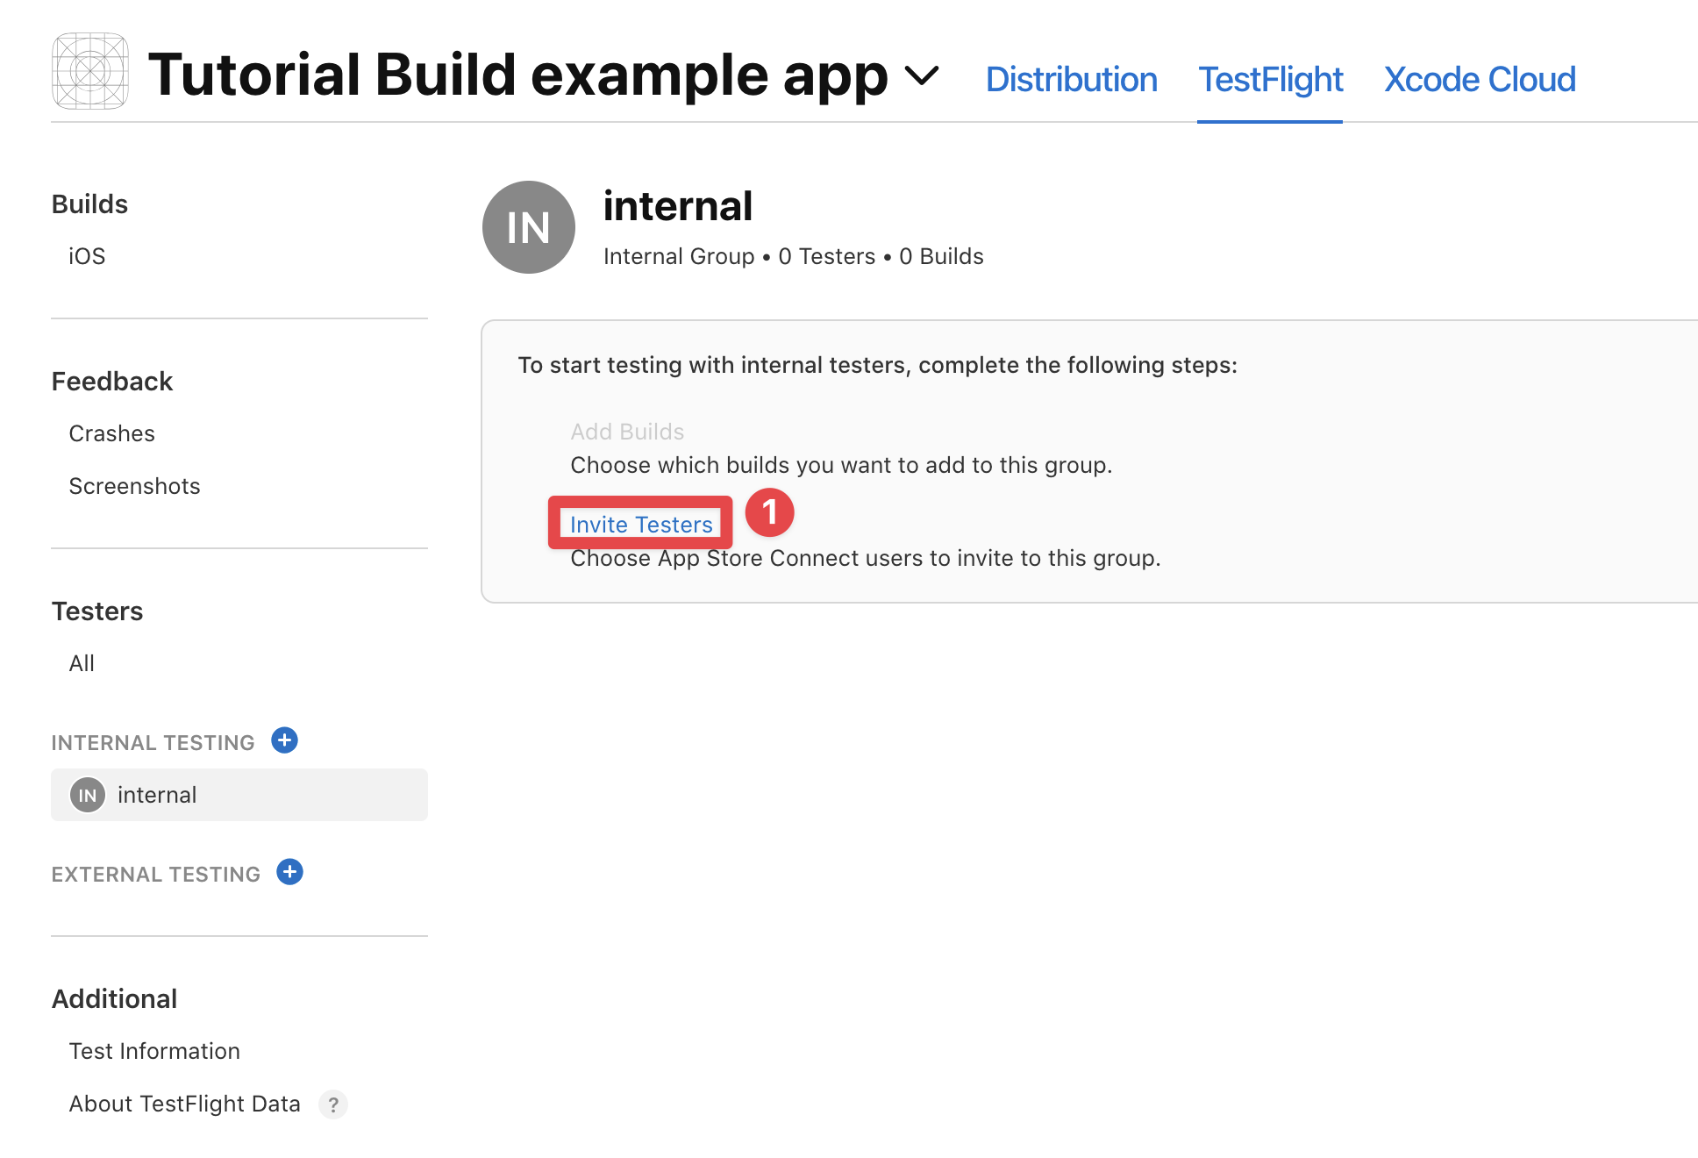Image resolution: width=1698 pixels, height=1158 pixels.
Task: View the Screenshots feedback section
Action: point(134,485)
